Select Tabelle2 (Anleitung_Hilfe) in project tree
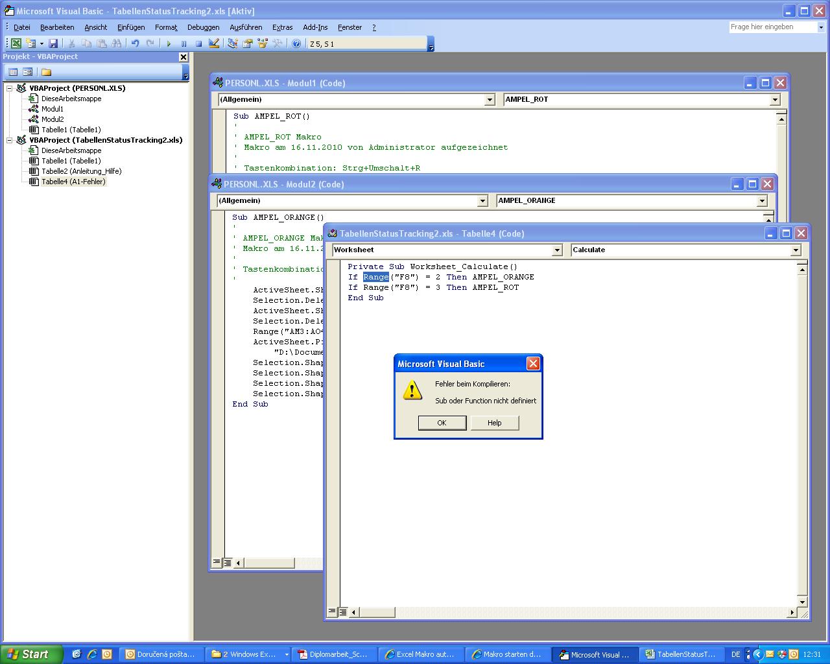The image size is (830, 664). pyautogui.click(x=81, y=171)
